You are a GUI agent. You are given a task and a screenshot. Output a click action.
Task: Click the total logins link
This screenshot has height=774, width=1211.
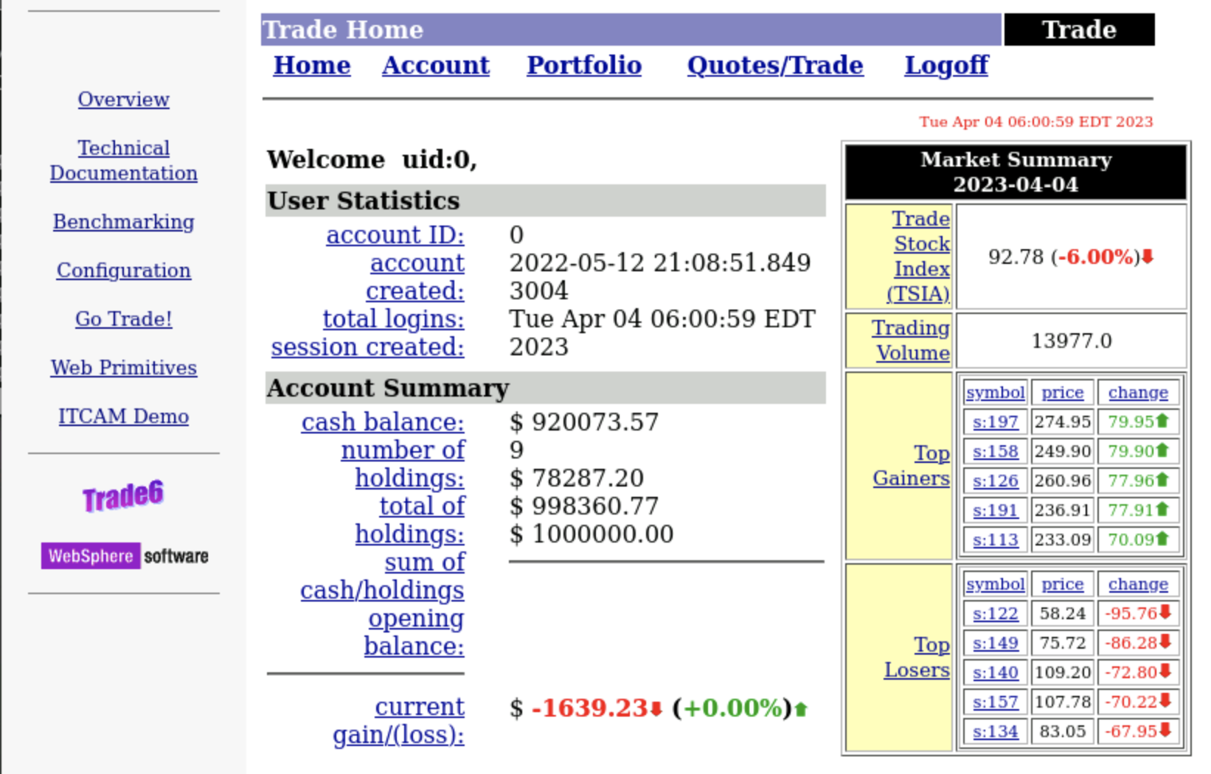pyautogui.click(x=394, y=319)
